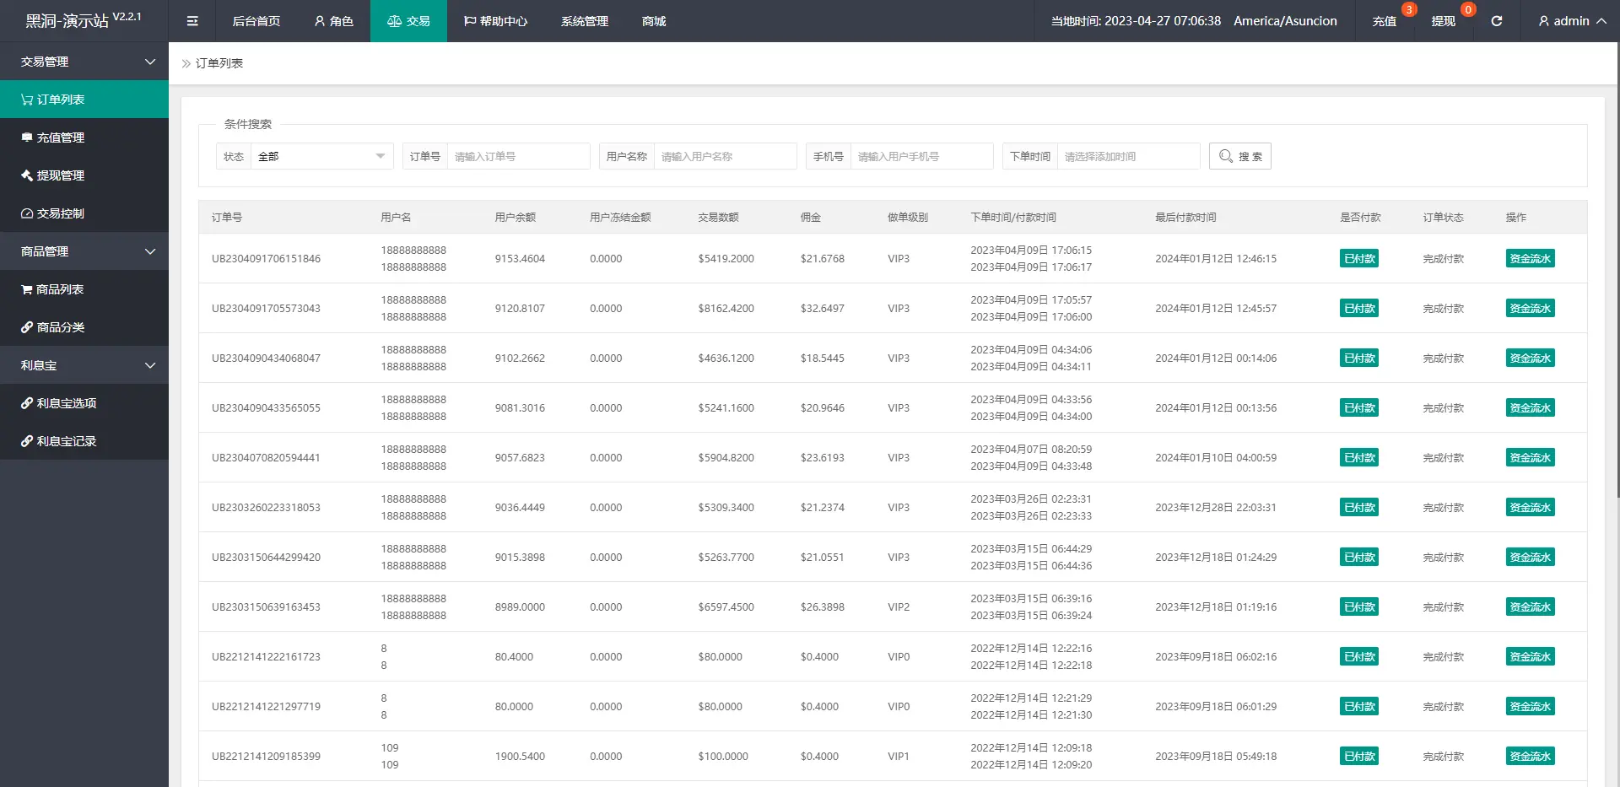Go to 交易控制 sidebar item
The image size is (1620, 787).
(x=60, y=213)
